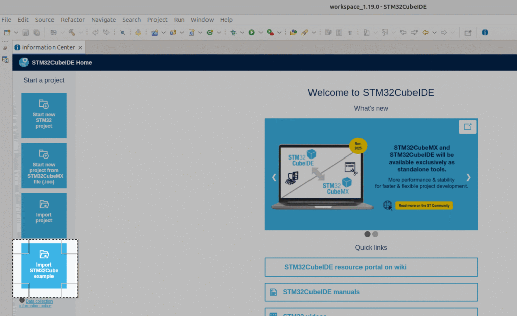The image size is (517, 316).
Task: Open a new perspective using the toolbar icon
Action: tap(468, 32)
